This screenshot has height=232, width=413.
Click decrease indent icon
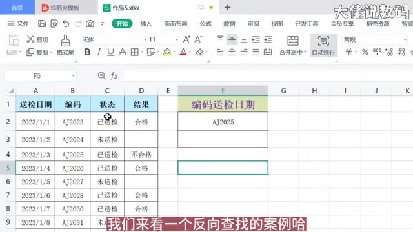256,39
